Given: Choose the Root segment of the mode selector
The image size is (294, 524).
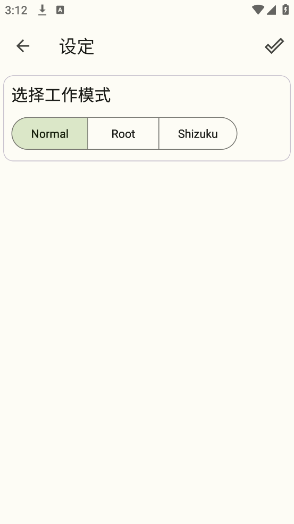Looking at the screenshot, I should (123, 134).
